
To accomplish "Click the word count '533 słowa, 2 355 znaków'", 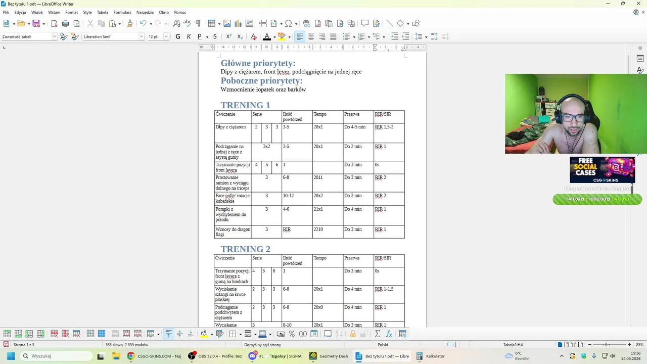I will tap(126, 344).
